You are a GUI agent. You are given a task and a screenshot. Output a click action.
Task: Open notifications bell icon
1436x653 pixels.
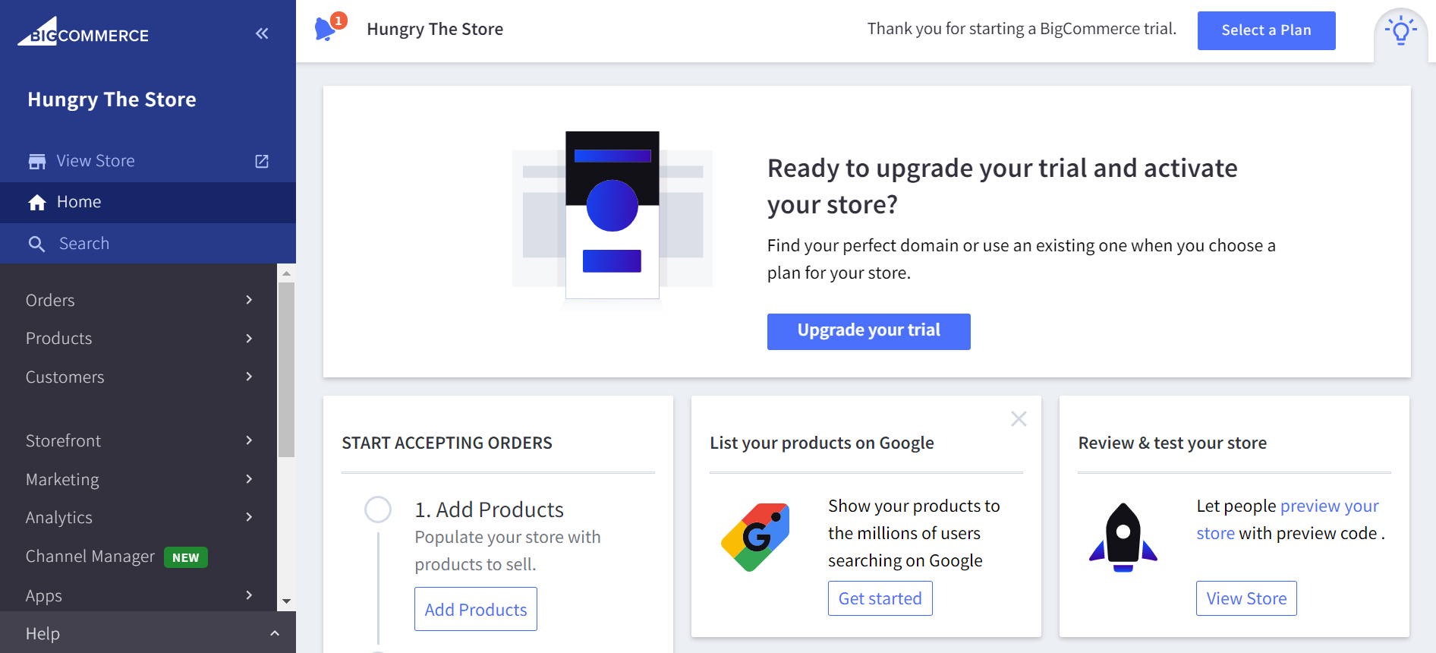326,29
